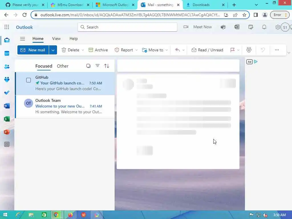Expand the ribbon with the chevron
292x219 pixels.
point(289,53)
